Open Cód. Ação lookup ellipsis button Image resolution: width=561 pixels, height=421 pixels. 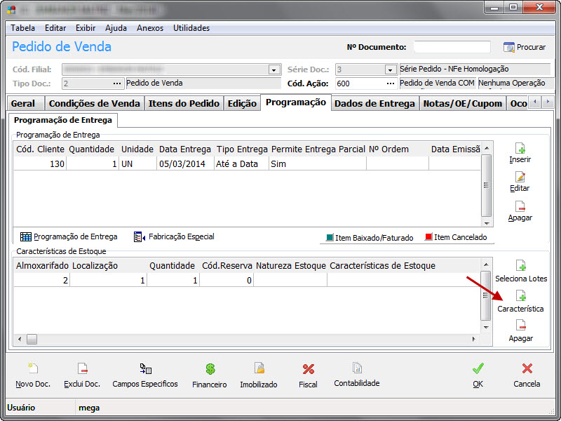click(391, 83)
